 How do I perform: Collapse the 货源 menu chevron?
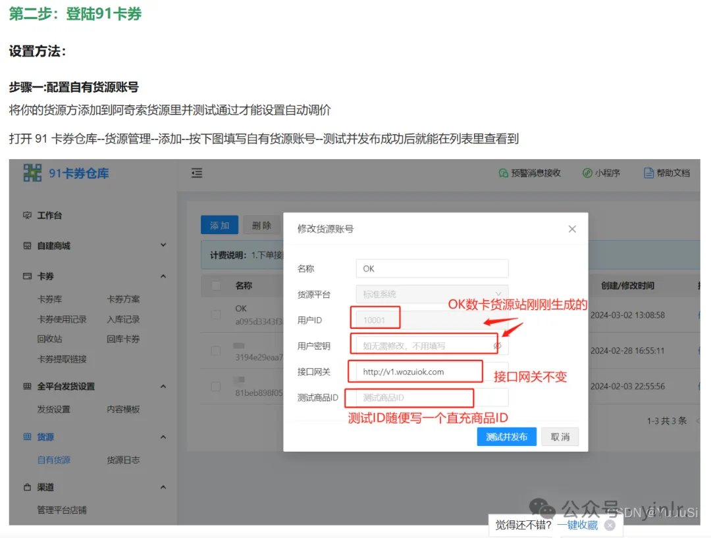(163, 437)
